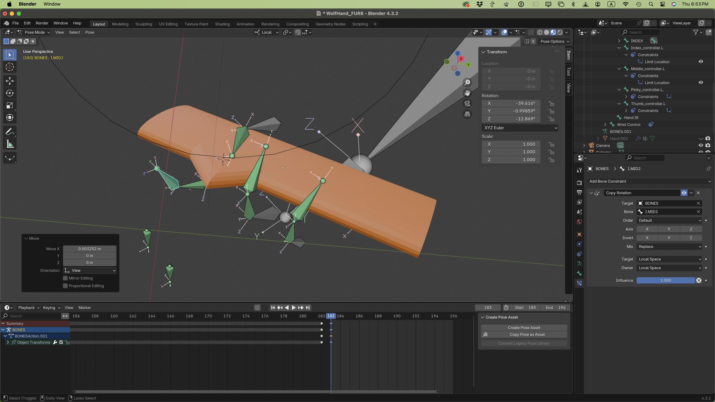This screenshot has height=402, width=715.
Task: Enable Mirror Editing in the Move panel
Action: pos(65,278)
